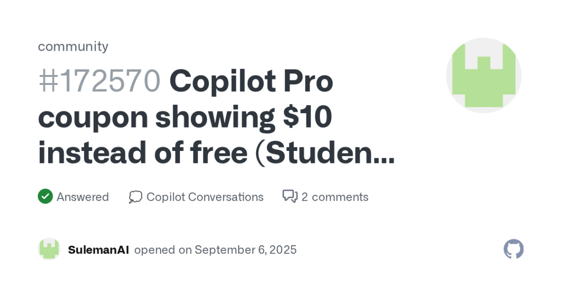Open the Copilot Conversations category label
Viewport: 567px width, 283px height.
point(205,197)
